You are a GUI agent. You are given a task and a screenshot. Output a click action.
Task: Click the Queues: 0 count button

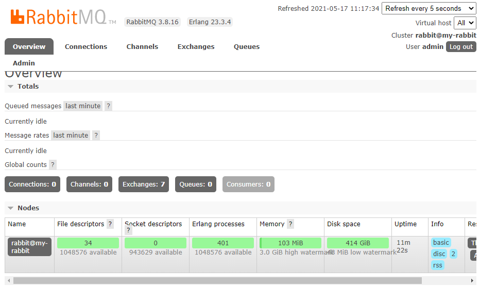(196, 184)
